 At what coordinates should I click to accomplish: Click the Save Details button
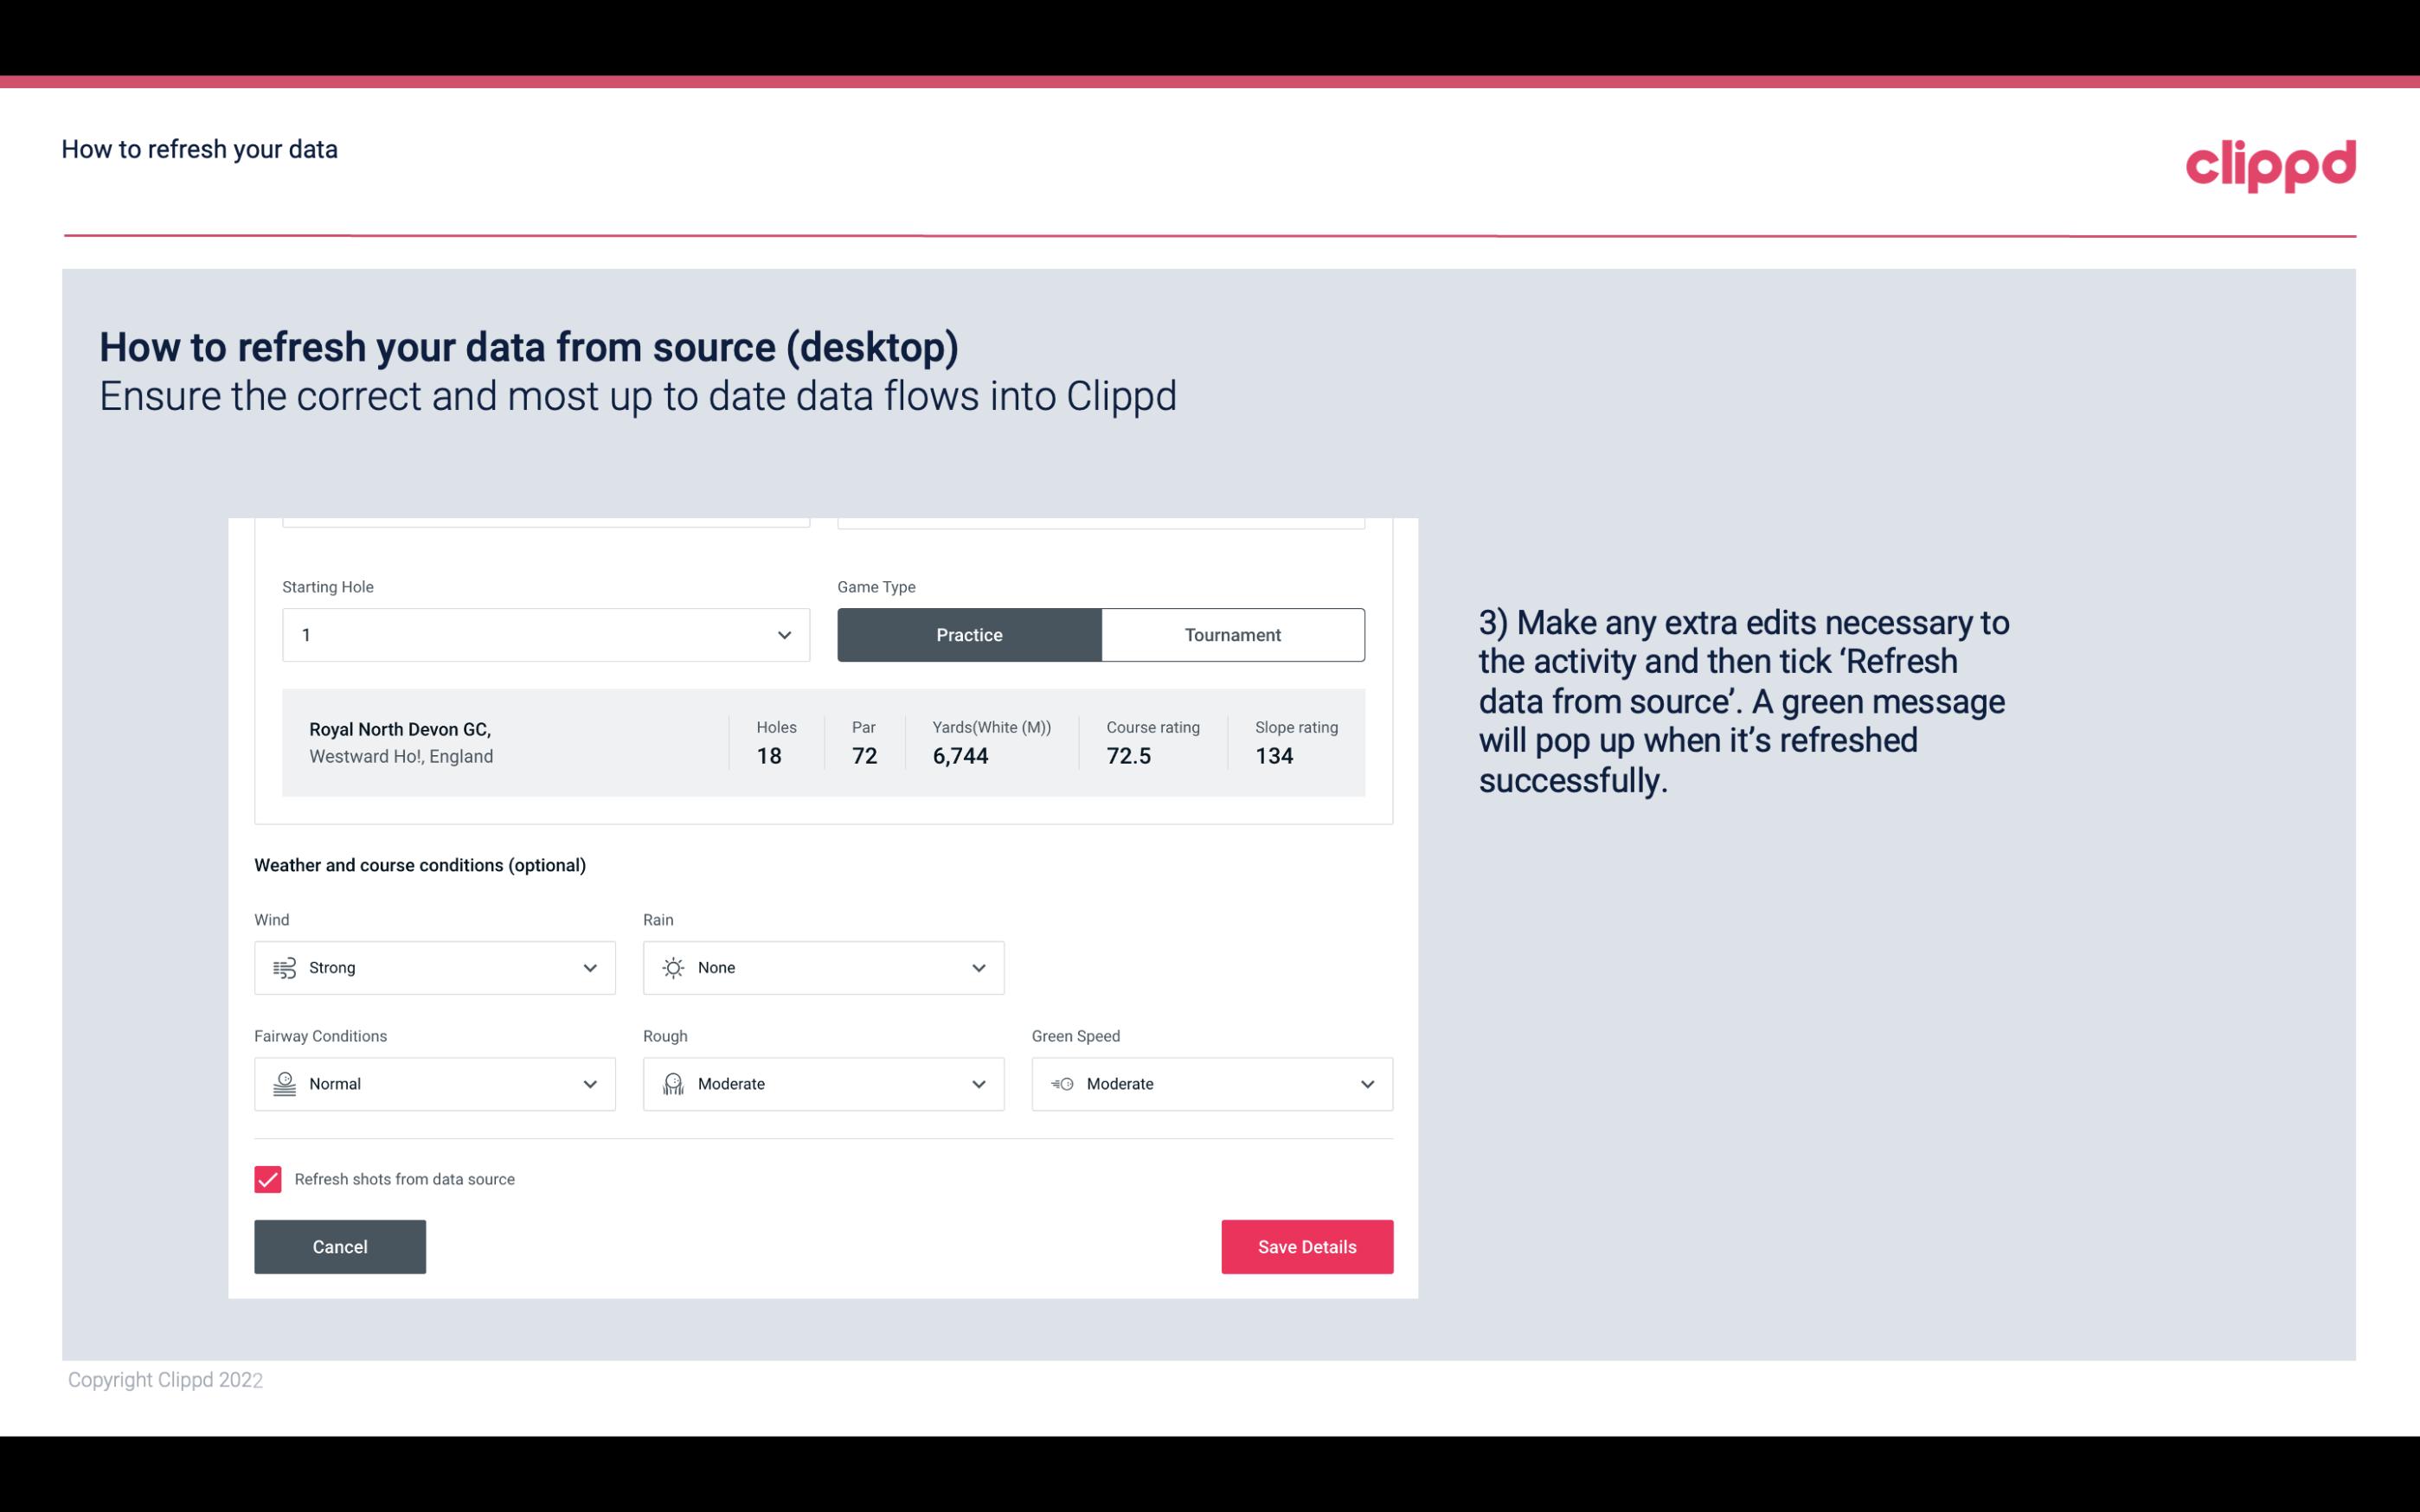click(x=1306, y=1246)
